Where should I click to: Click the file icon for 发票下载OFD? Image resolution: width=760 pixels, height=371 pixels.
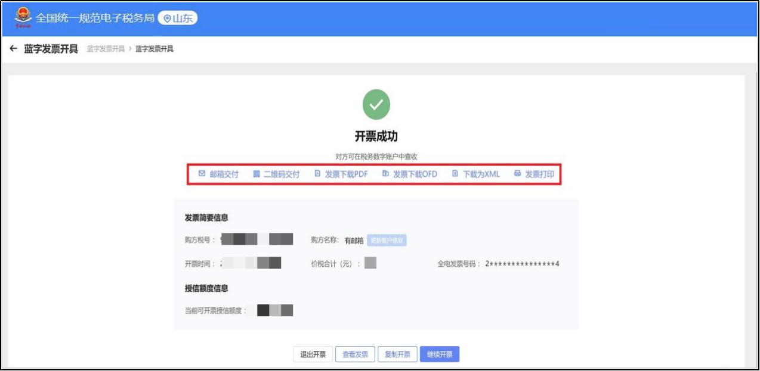[x=385, y=174]
